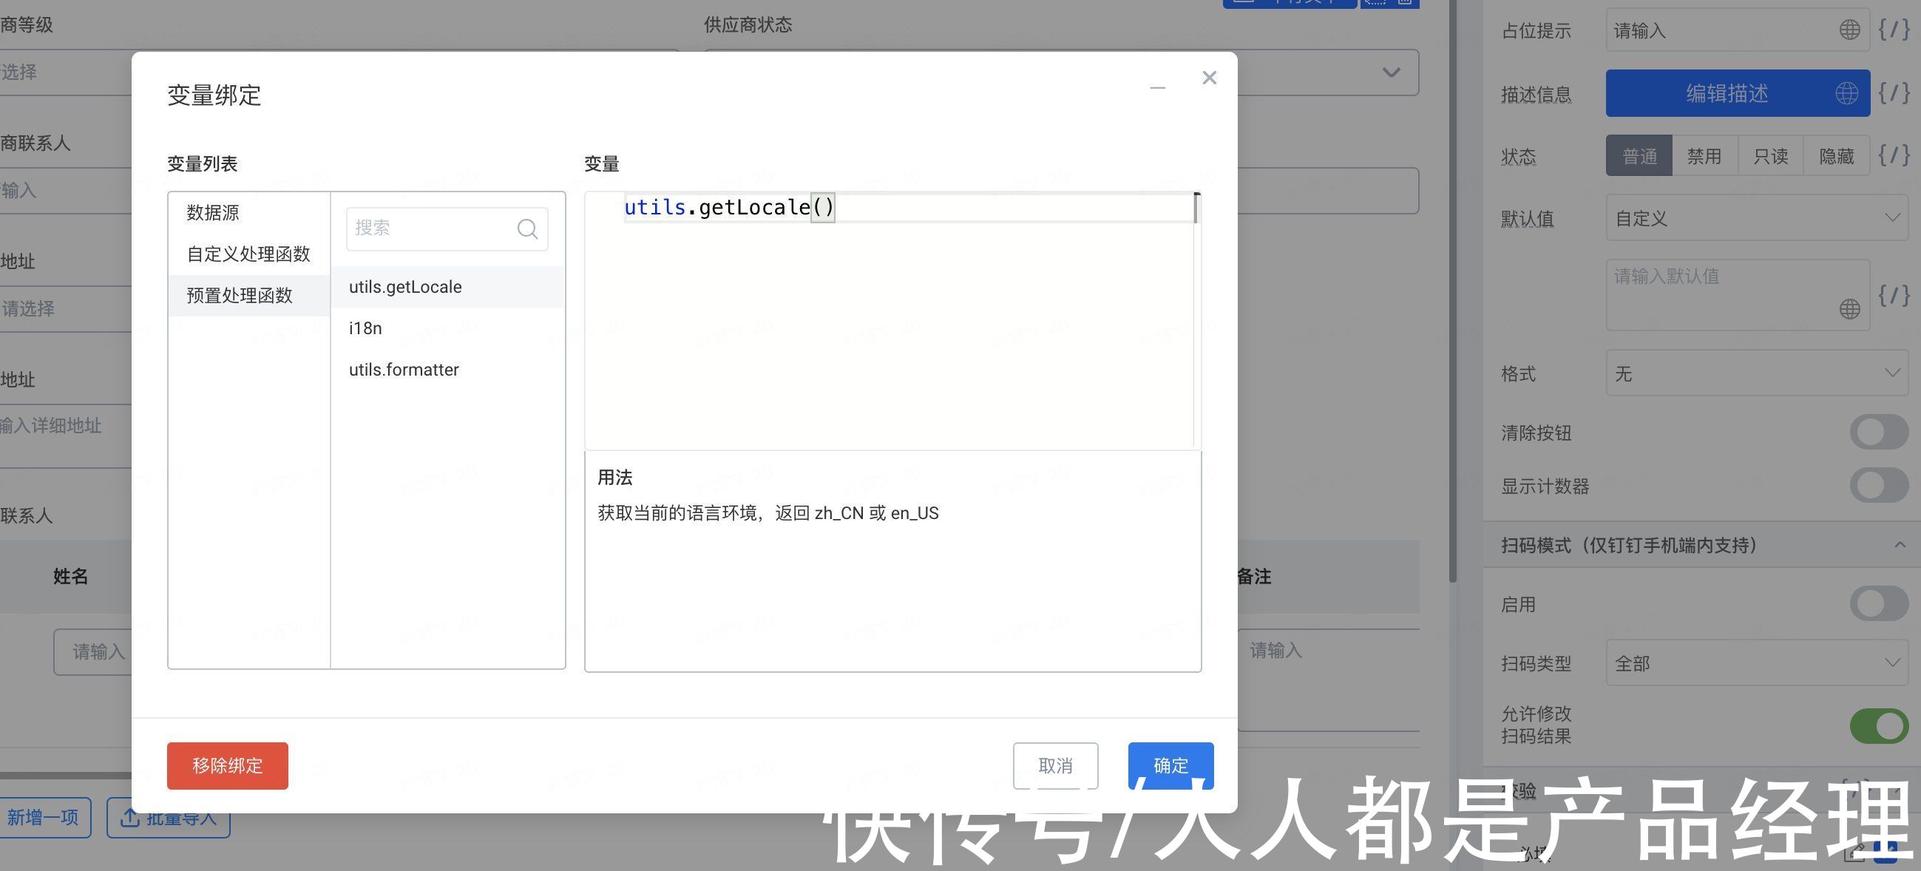Choose utils.getLocale from the function list
Image resolution: width=1921 pixels, height=871 pixels.
pyautogui.click(x=447, y=287)
